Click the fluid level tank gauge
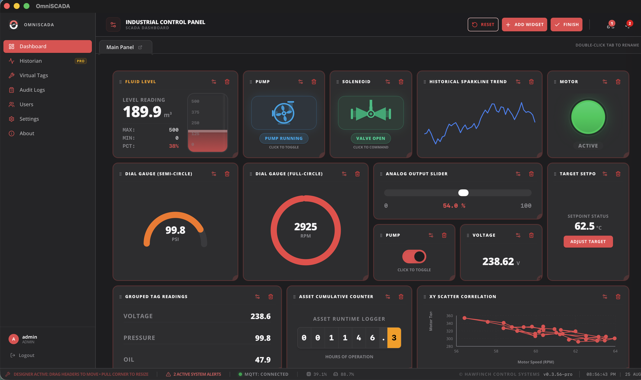The height and width of the screenshot is (380, 641). tap(208, 123)
